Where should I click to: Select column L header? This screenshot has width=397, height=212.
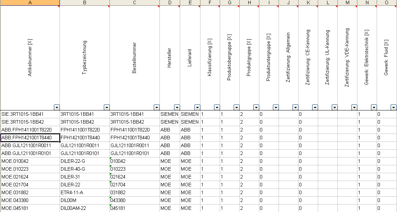click(x=328, y=2)
